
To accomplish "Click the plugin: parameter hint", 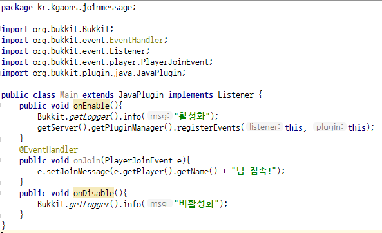I will point(329,127).
